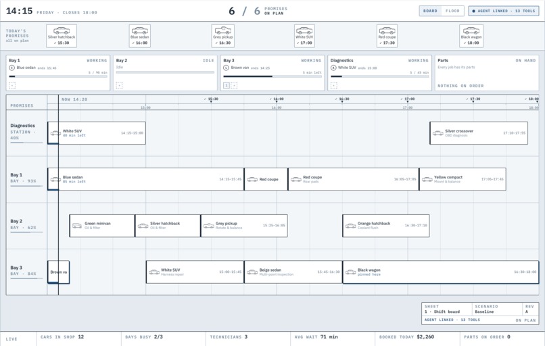Open the Red coupe 17:30 promise card
Image resolution: width=545 pixels, height=346 pixels.
[x=387, y=36]
